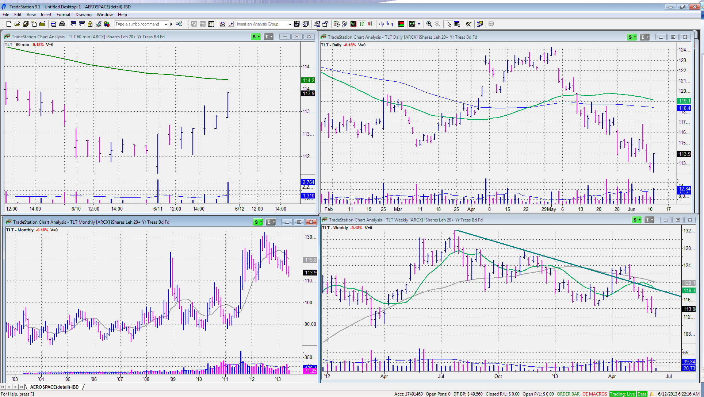Print the window with the printer icon
This screenshot has width=704, height=397.
62,24
